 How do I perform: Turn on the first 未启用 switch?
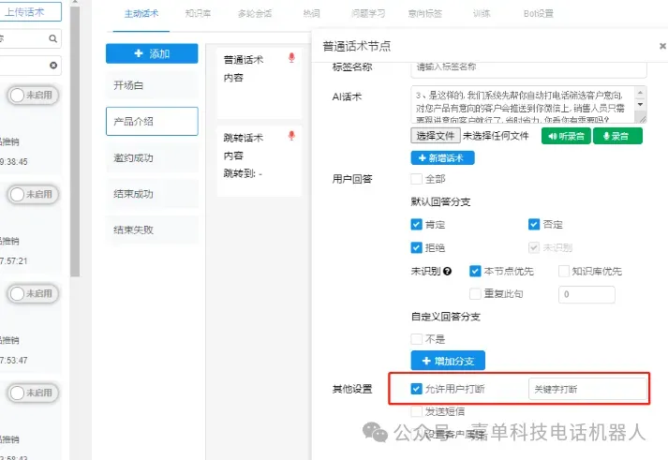tap(33, 95)
